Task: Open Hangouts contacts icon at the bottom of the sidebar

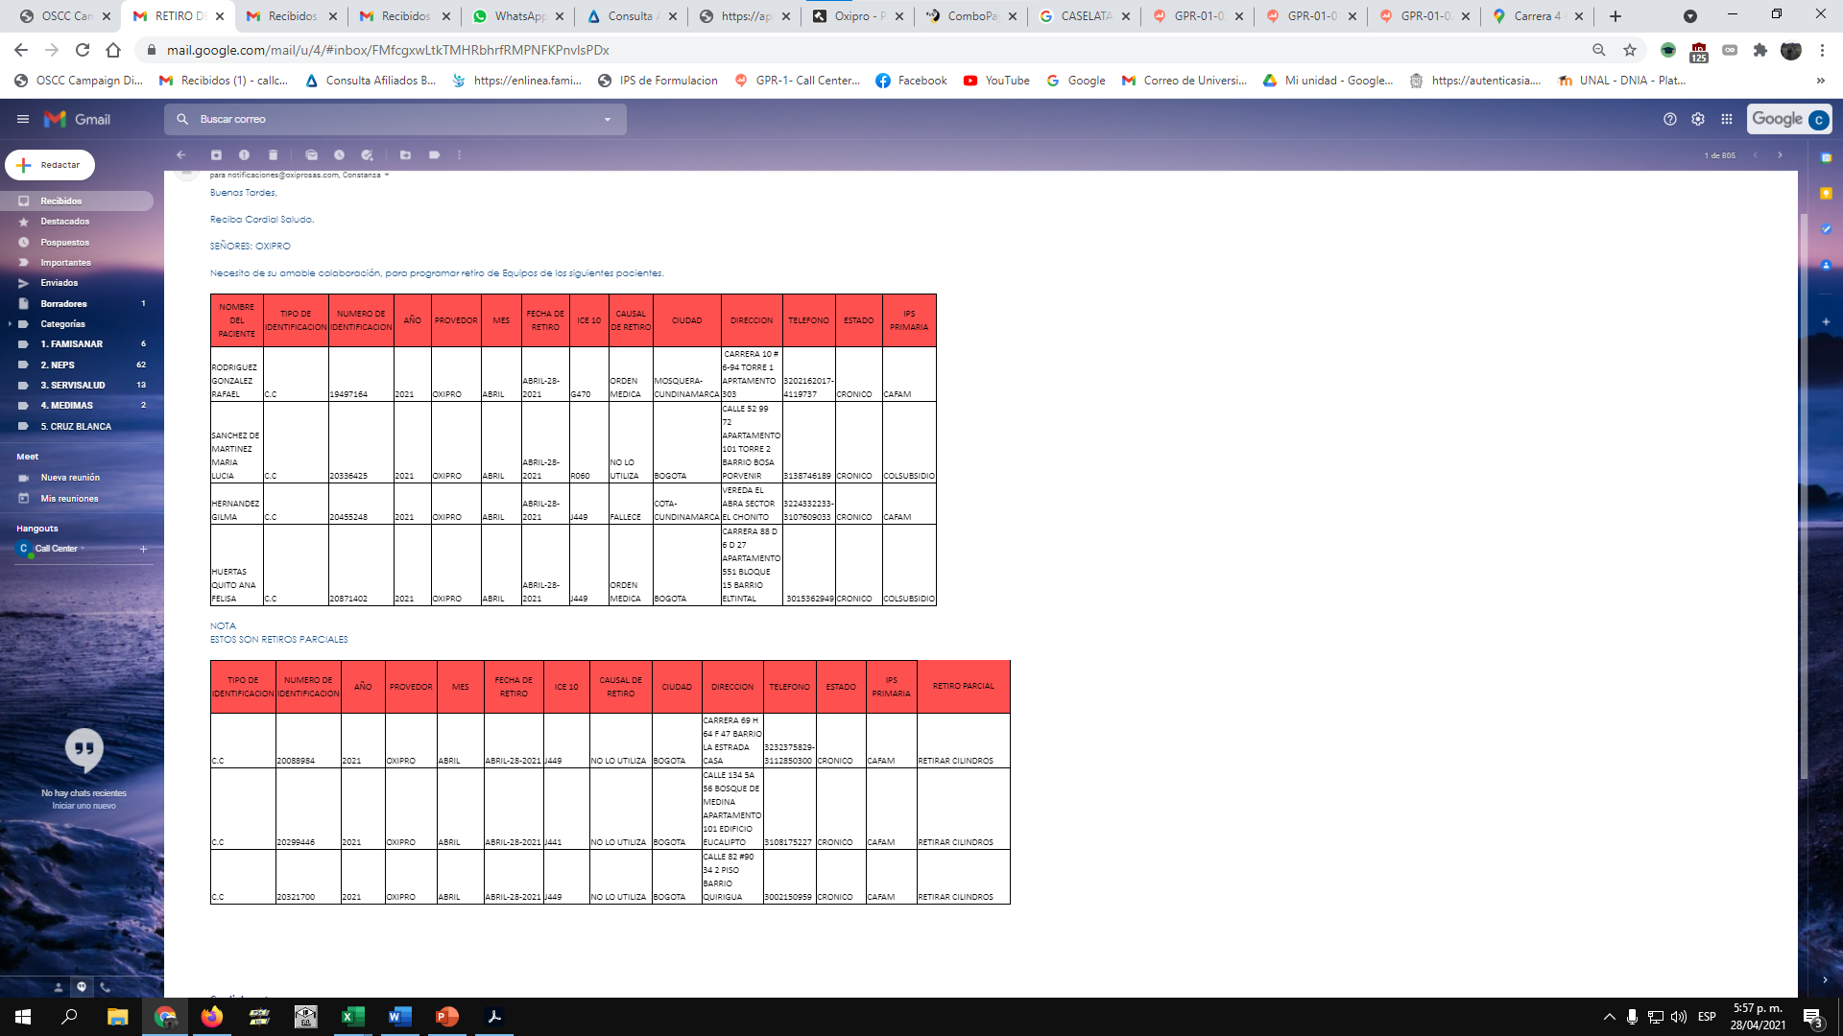Action: (59, 986)
